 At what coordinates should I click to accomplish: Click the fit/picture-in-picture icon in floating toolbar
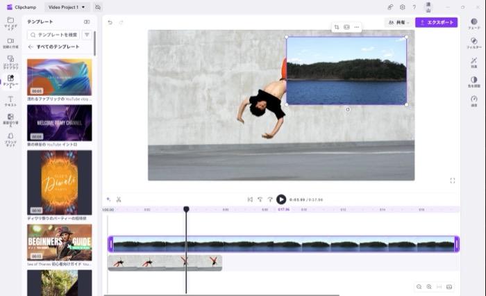pyautogui.click(x=346, y=27)
